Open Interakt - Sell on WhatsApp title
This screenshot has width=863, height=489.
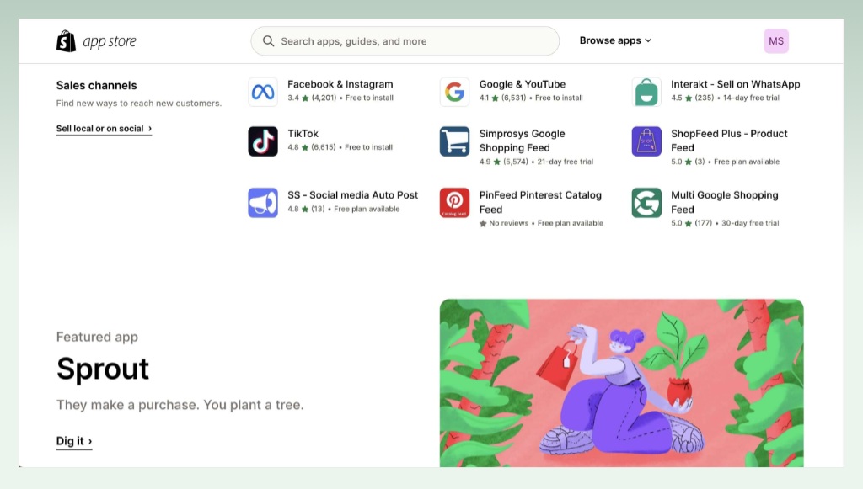(x=735, y=84)
